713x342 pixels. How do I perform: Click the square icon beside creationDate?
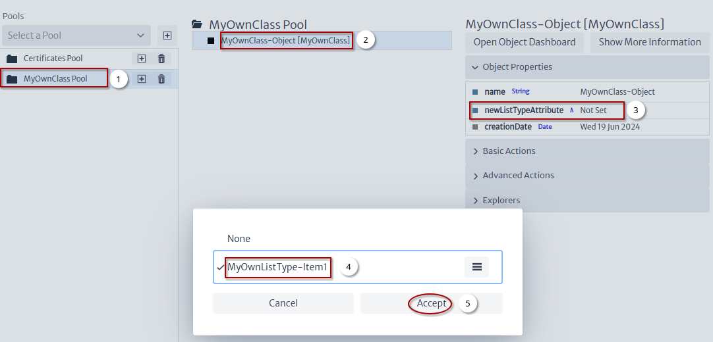point(475,127)
